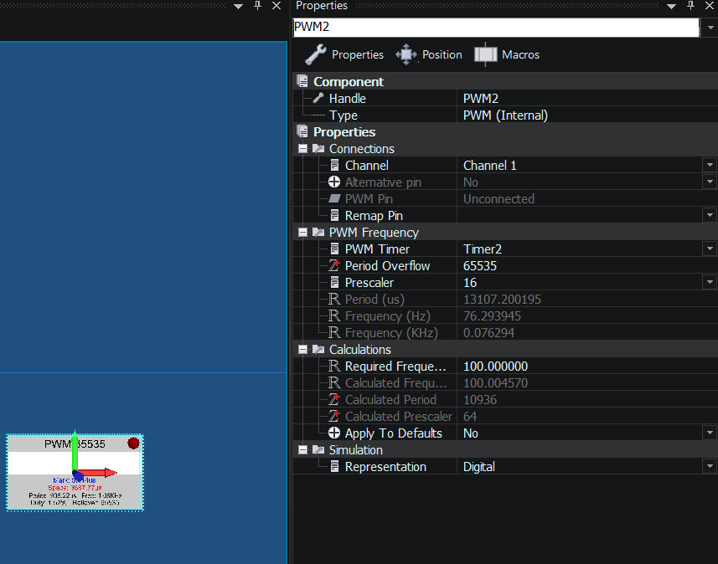Click the Required Frequency real-number icon
The width and height of the screenshot is (718, 564).
(334, 366)
